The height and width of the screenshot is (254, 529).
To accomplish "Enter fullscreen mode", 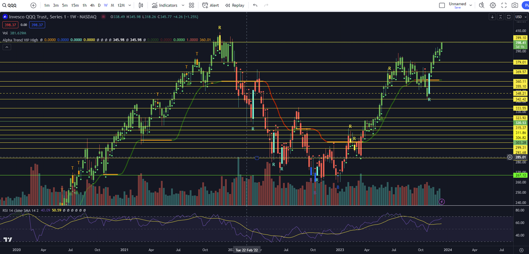I will point(504,5).
